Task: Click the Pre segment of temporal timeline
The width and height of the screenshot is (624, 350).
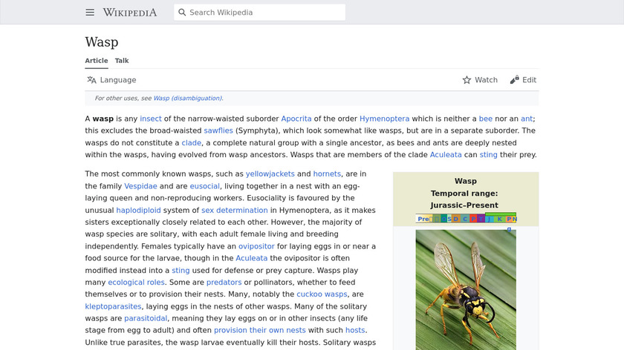Action: pos(424,219)
